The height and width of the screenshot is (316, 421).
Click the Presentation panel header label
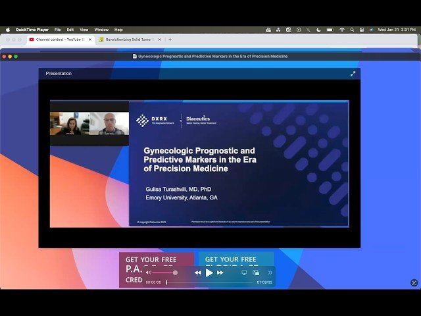(59, 74)
